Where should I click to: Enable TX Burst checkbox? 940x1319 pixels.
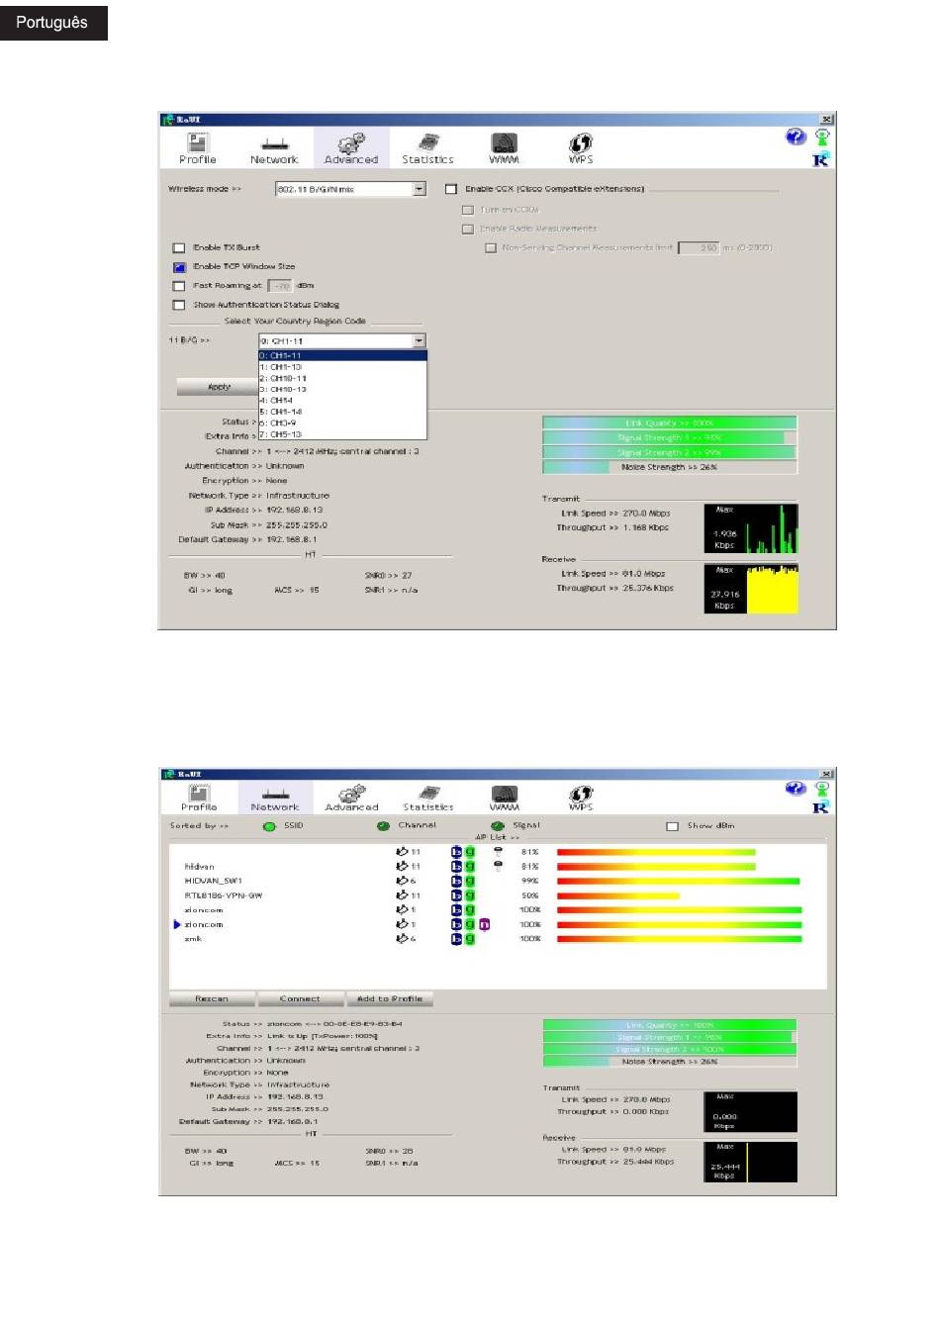[x=179, y=248]
